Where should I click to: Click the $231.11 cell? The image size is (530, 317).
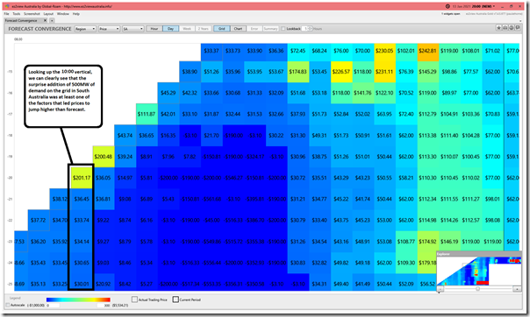pyautogui.click(x=384, y=72)
